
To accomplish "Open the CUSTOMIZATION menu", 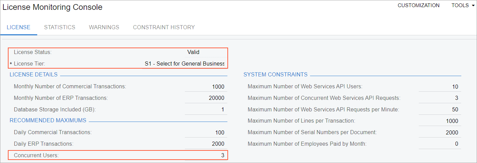I will (x=419, y=5).
